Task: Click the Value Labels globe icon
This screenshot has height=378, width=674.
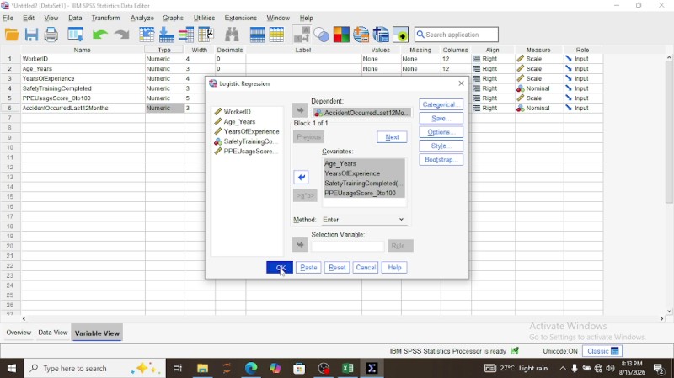Action: (361, 35)
